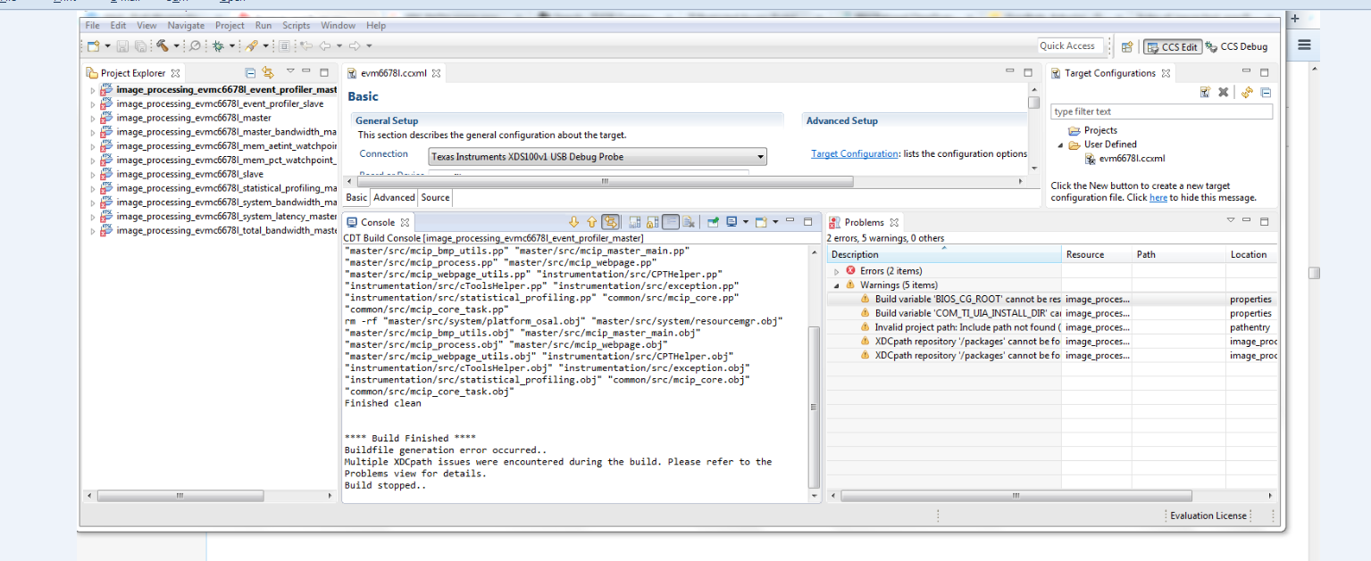Click the Pin Console icon
The height and width of the screenshot is (561, 1371).
[x=713, y=222]
